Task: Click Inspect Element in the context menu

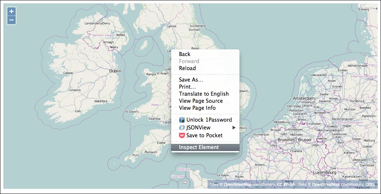Action: click(x=205, y=147)
